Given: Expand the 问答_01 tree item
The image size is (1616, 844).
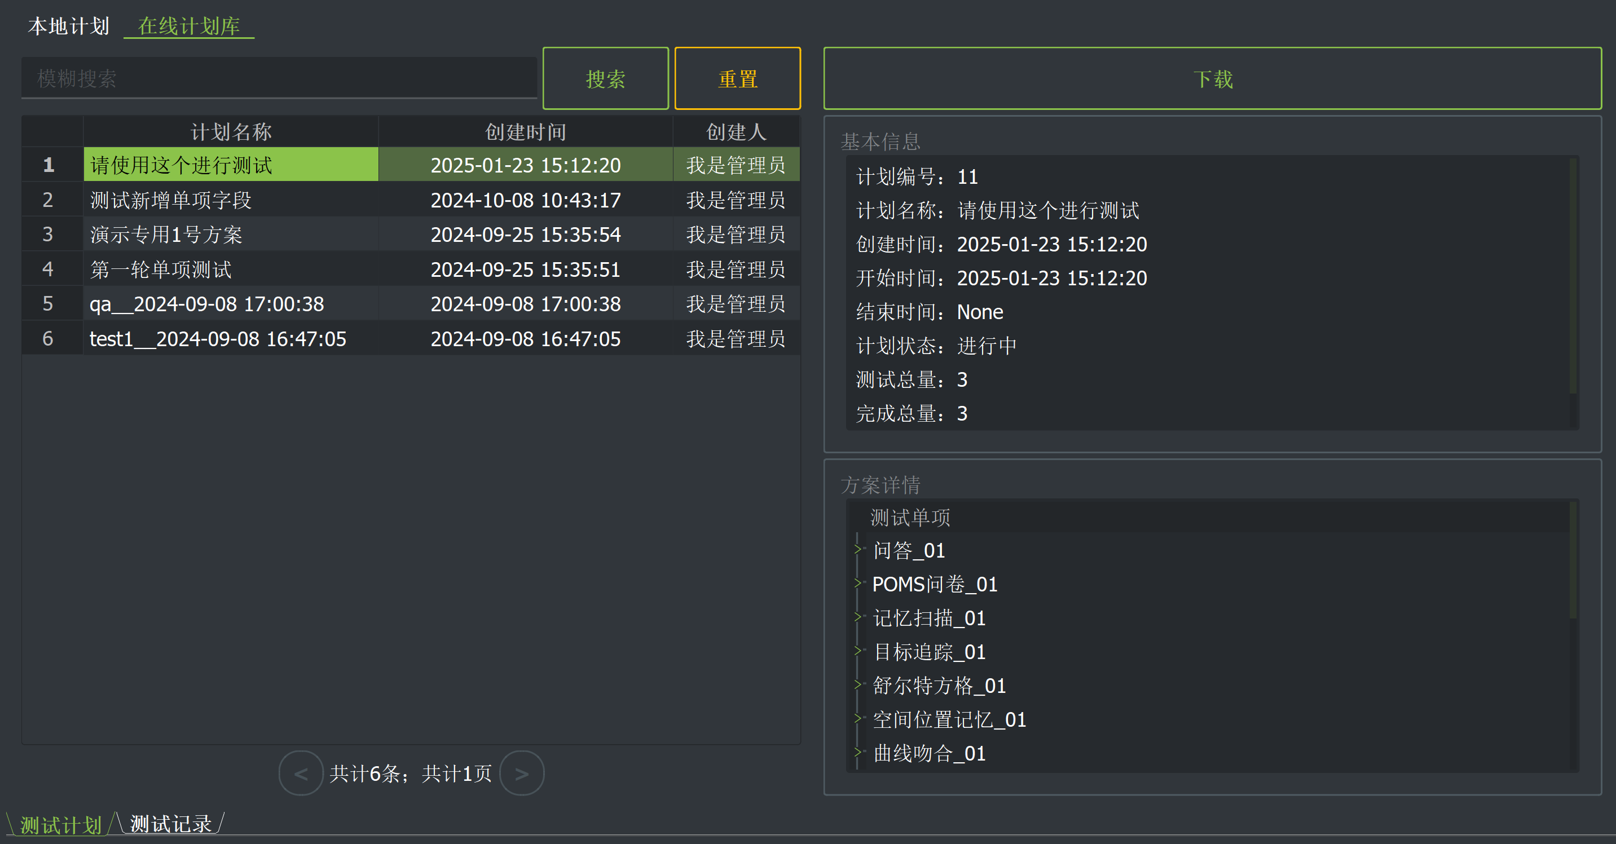Looking at the screenshot, I should 858,549.
